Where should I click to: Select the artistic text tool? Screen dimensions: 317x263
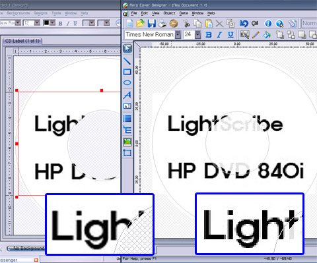pyautogui.click(x=127, y=95)
